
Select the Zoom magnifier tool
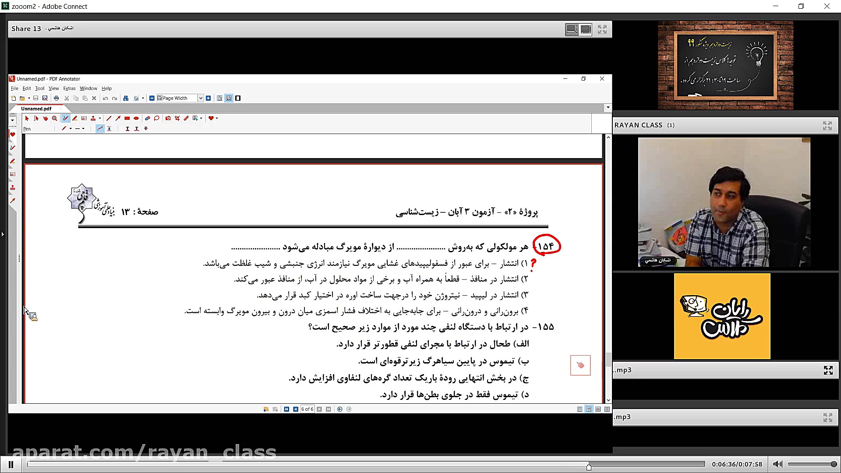tap(54, 118)
